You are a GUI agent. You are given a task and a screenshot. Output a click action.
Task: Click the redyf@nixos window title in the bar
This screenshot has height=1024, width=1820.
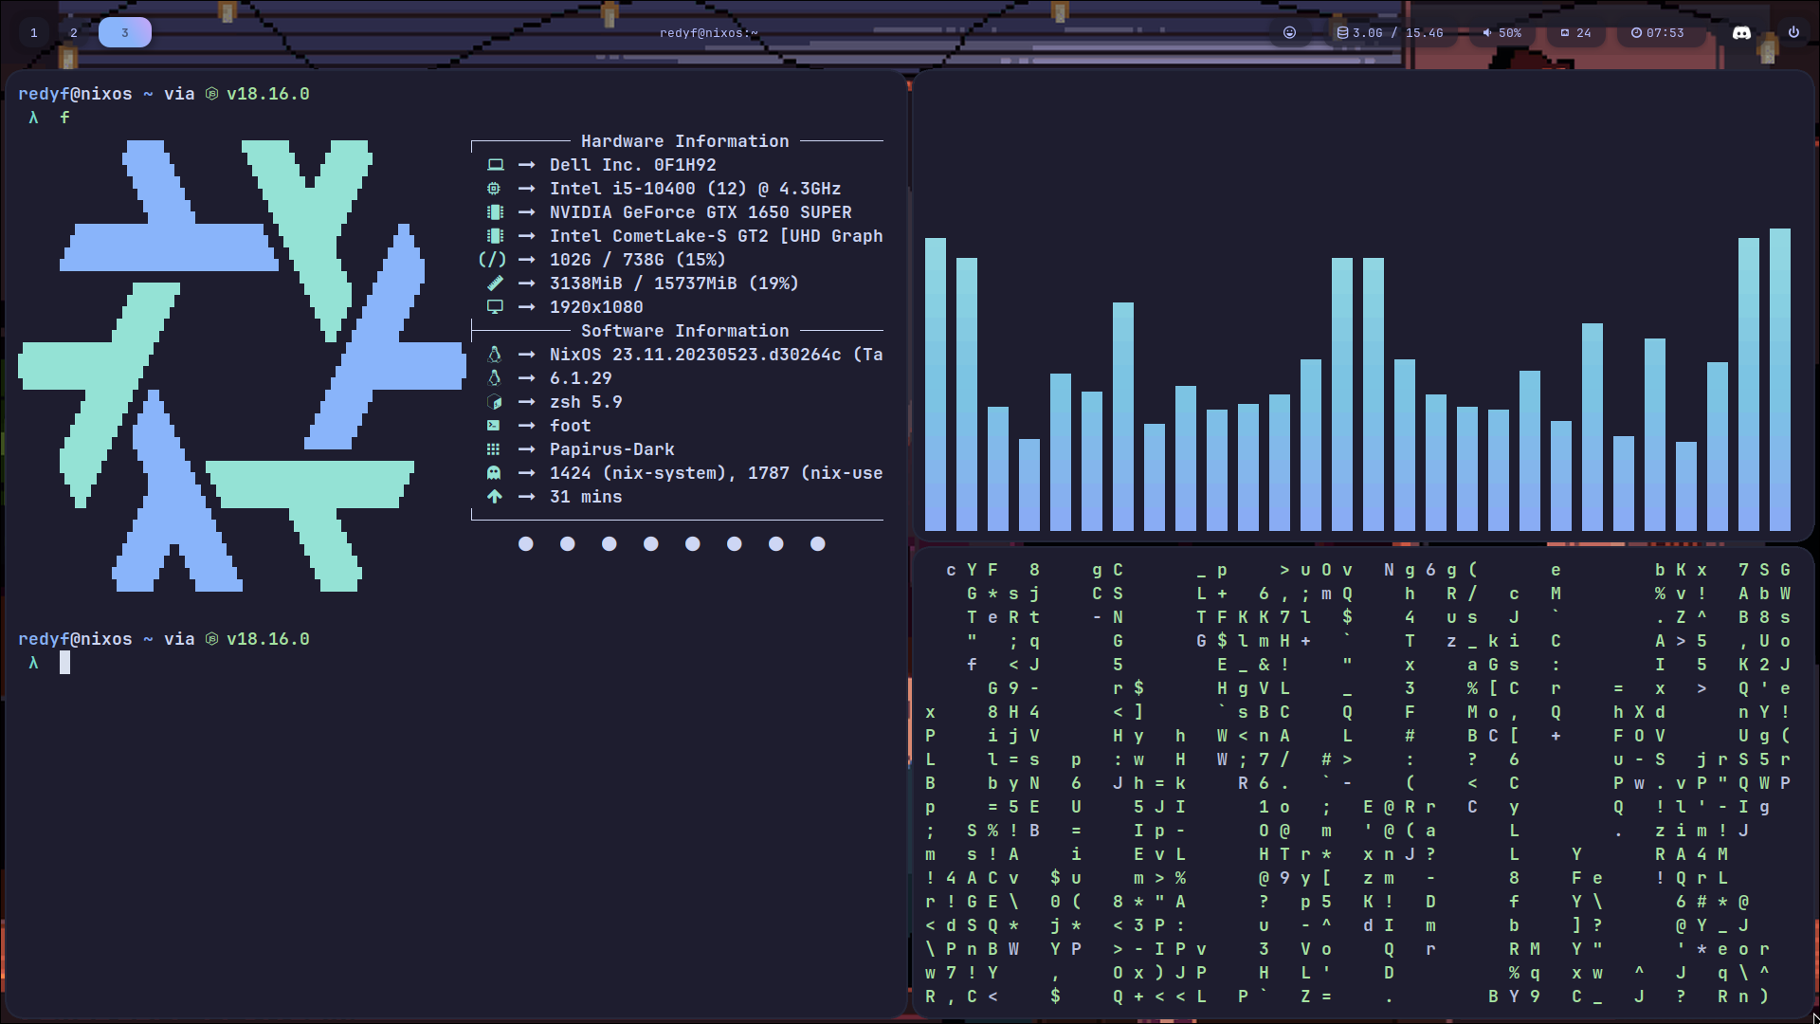(x=708, y=33)
